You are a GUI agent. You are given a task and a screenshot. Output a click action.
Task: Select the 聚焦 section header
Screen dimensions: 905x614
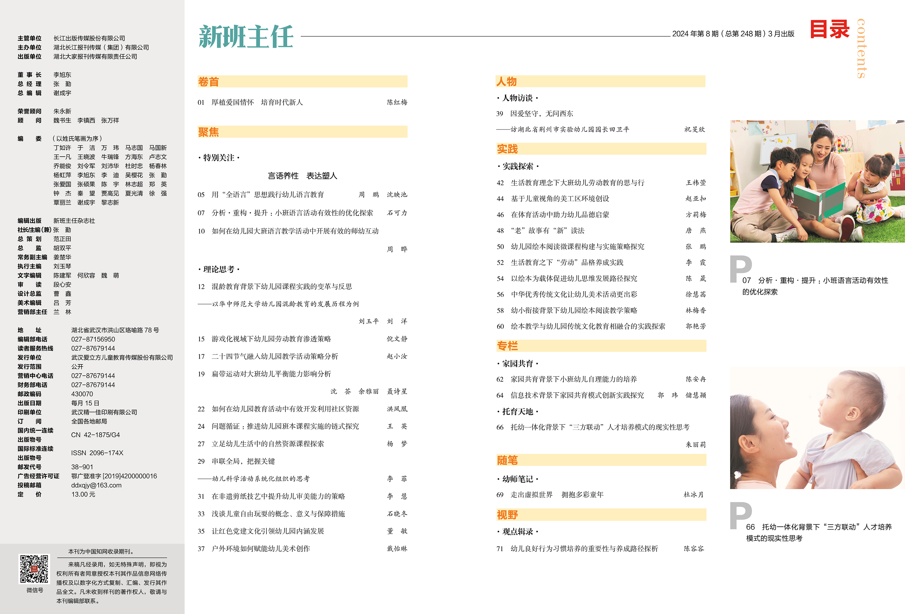(209, 132)
